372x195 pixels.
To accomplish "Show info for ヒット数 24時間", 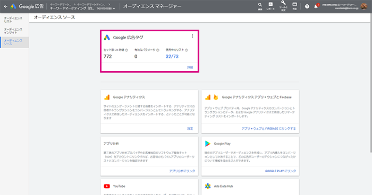I will [126, 50].
